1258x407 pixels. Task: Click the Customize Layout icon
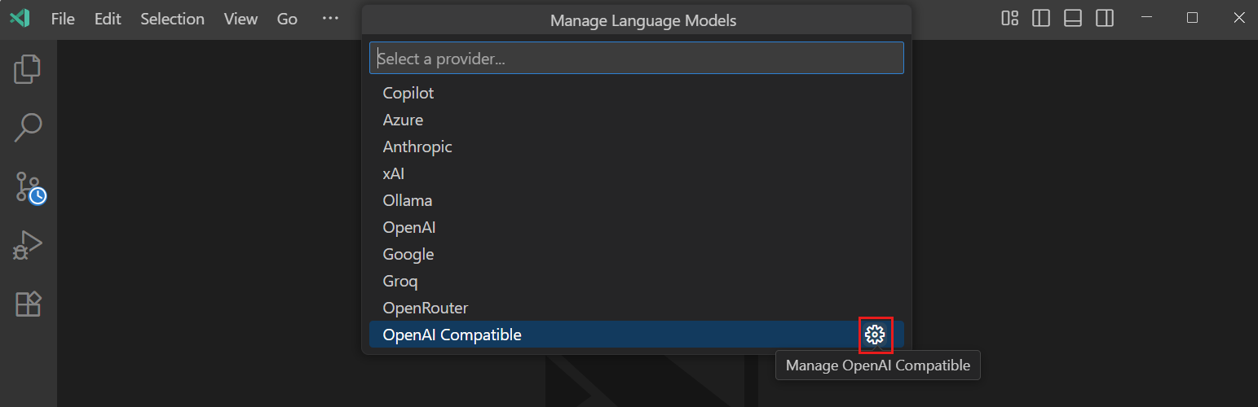(1009, 18)
